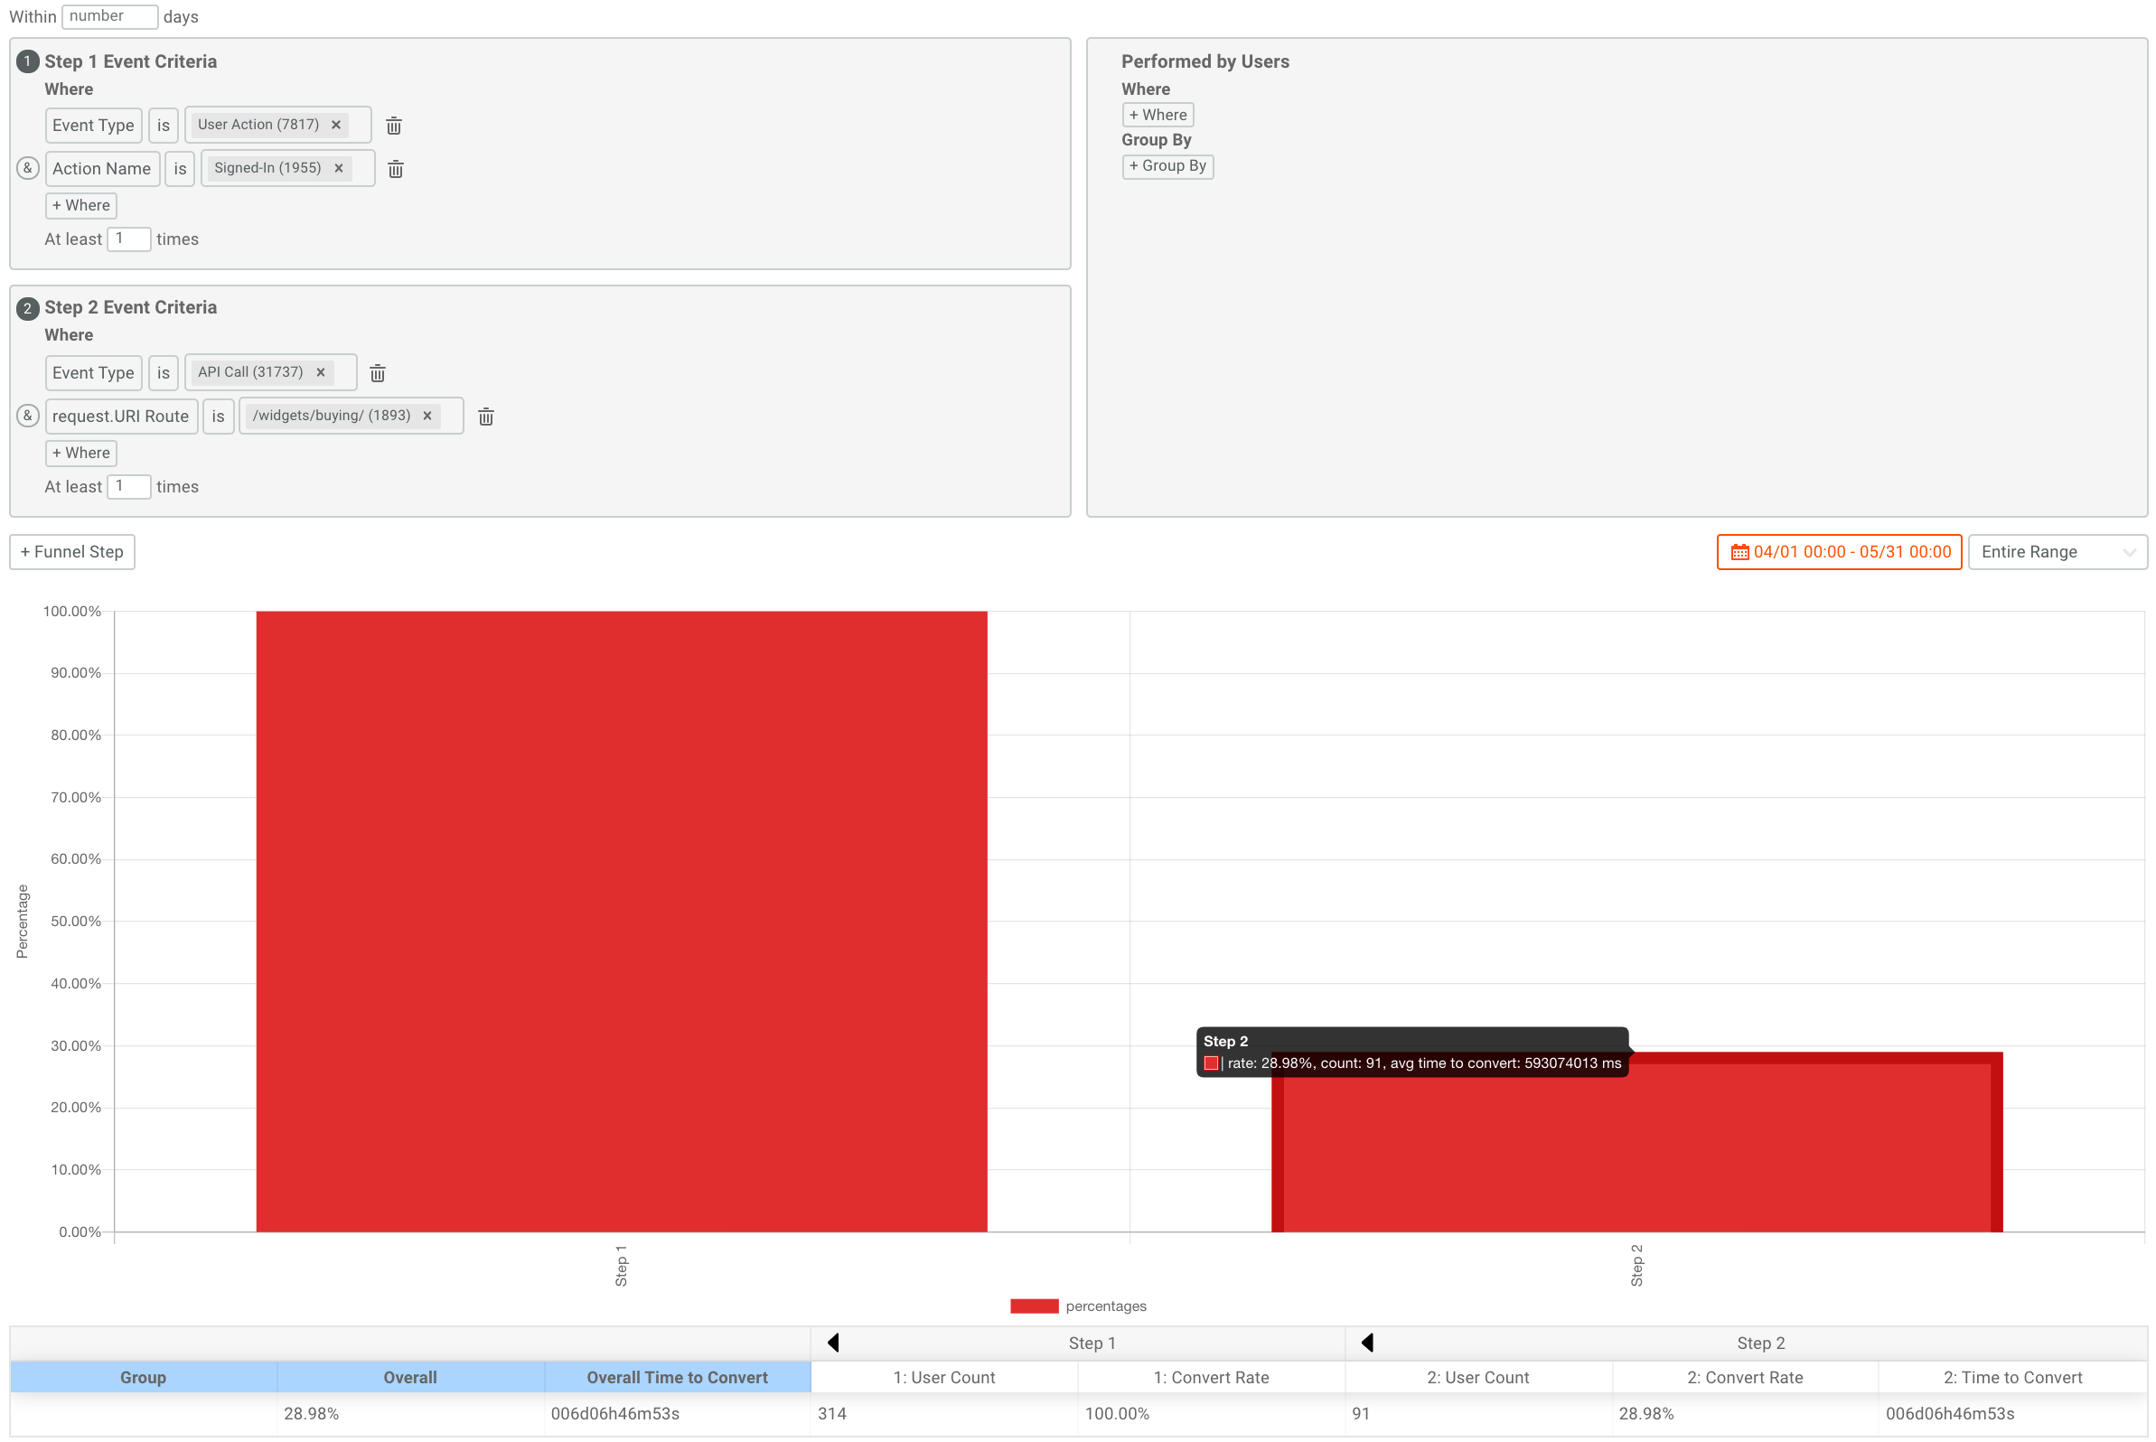Image resolution: width=2156 pixels, height=1442 pixels.
Task: Delete the /widgets/buying/ route filter
Action: [x=485, y=416]
